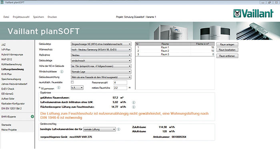
Task: Open the Gebäudetyp dropdown
Action: coord(101,44)
